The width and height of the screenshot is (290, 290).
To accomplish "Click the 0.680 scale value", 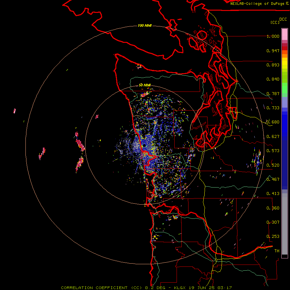I will pyautogui.click(x=273, y=122).
